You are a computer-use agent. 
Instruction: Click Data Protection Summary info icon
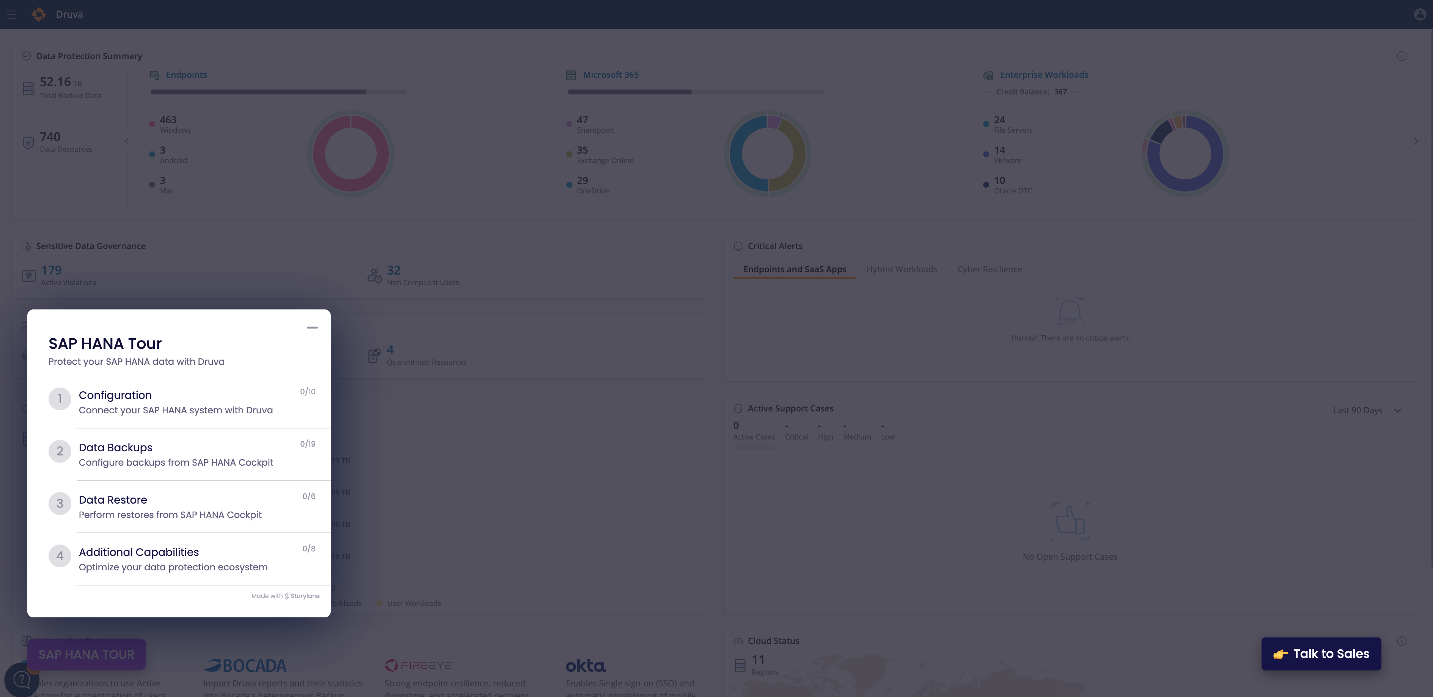tap(1401, 56)
